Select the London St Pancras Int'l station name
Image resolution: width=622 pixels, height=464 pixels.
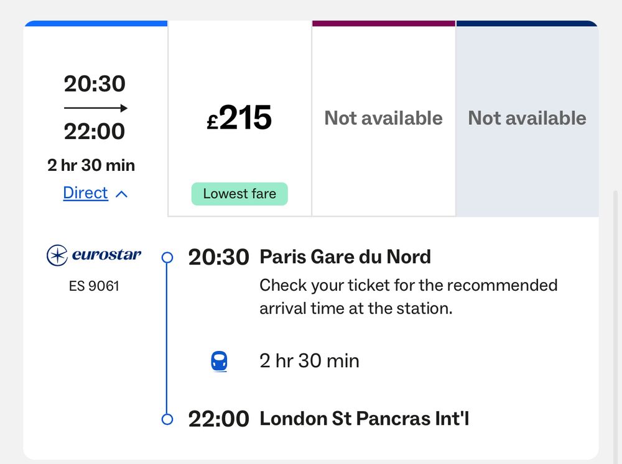364,419
